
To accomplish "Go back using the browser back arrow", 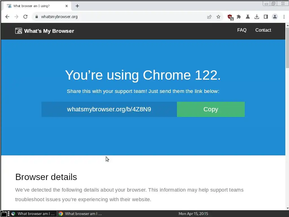I will [x=7, y=17].
